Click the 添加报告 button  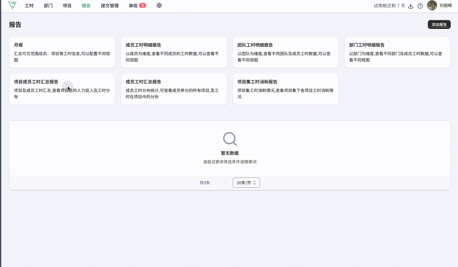coord(439,24)
